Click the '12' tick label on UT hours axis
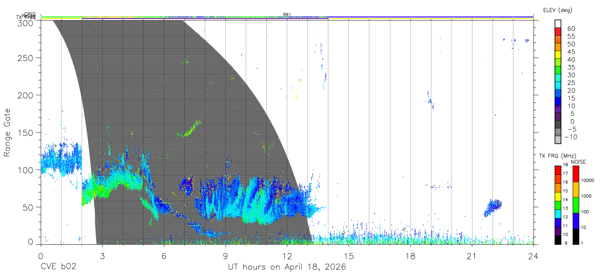Viewport: 600px width, 277px height. tap(287, 256)
